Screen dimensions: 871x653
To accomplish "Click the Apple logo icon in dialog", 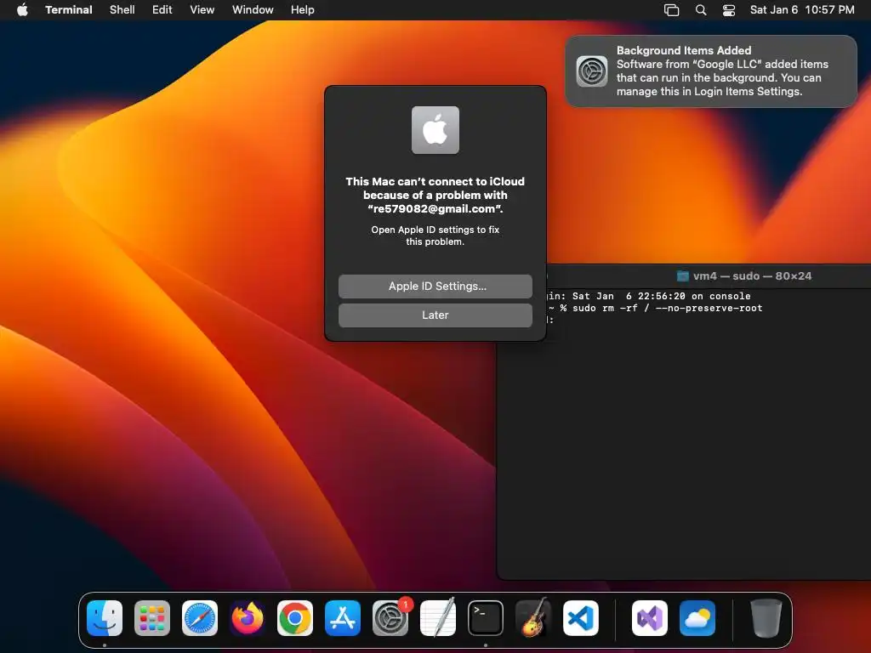I will pos(435,130).
